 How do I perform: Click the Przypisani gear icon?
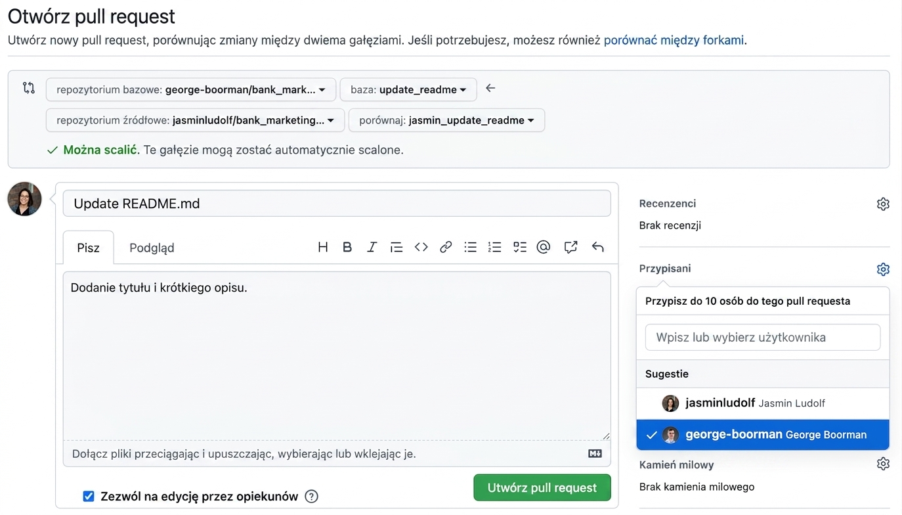point(883,269)
